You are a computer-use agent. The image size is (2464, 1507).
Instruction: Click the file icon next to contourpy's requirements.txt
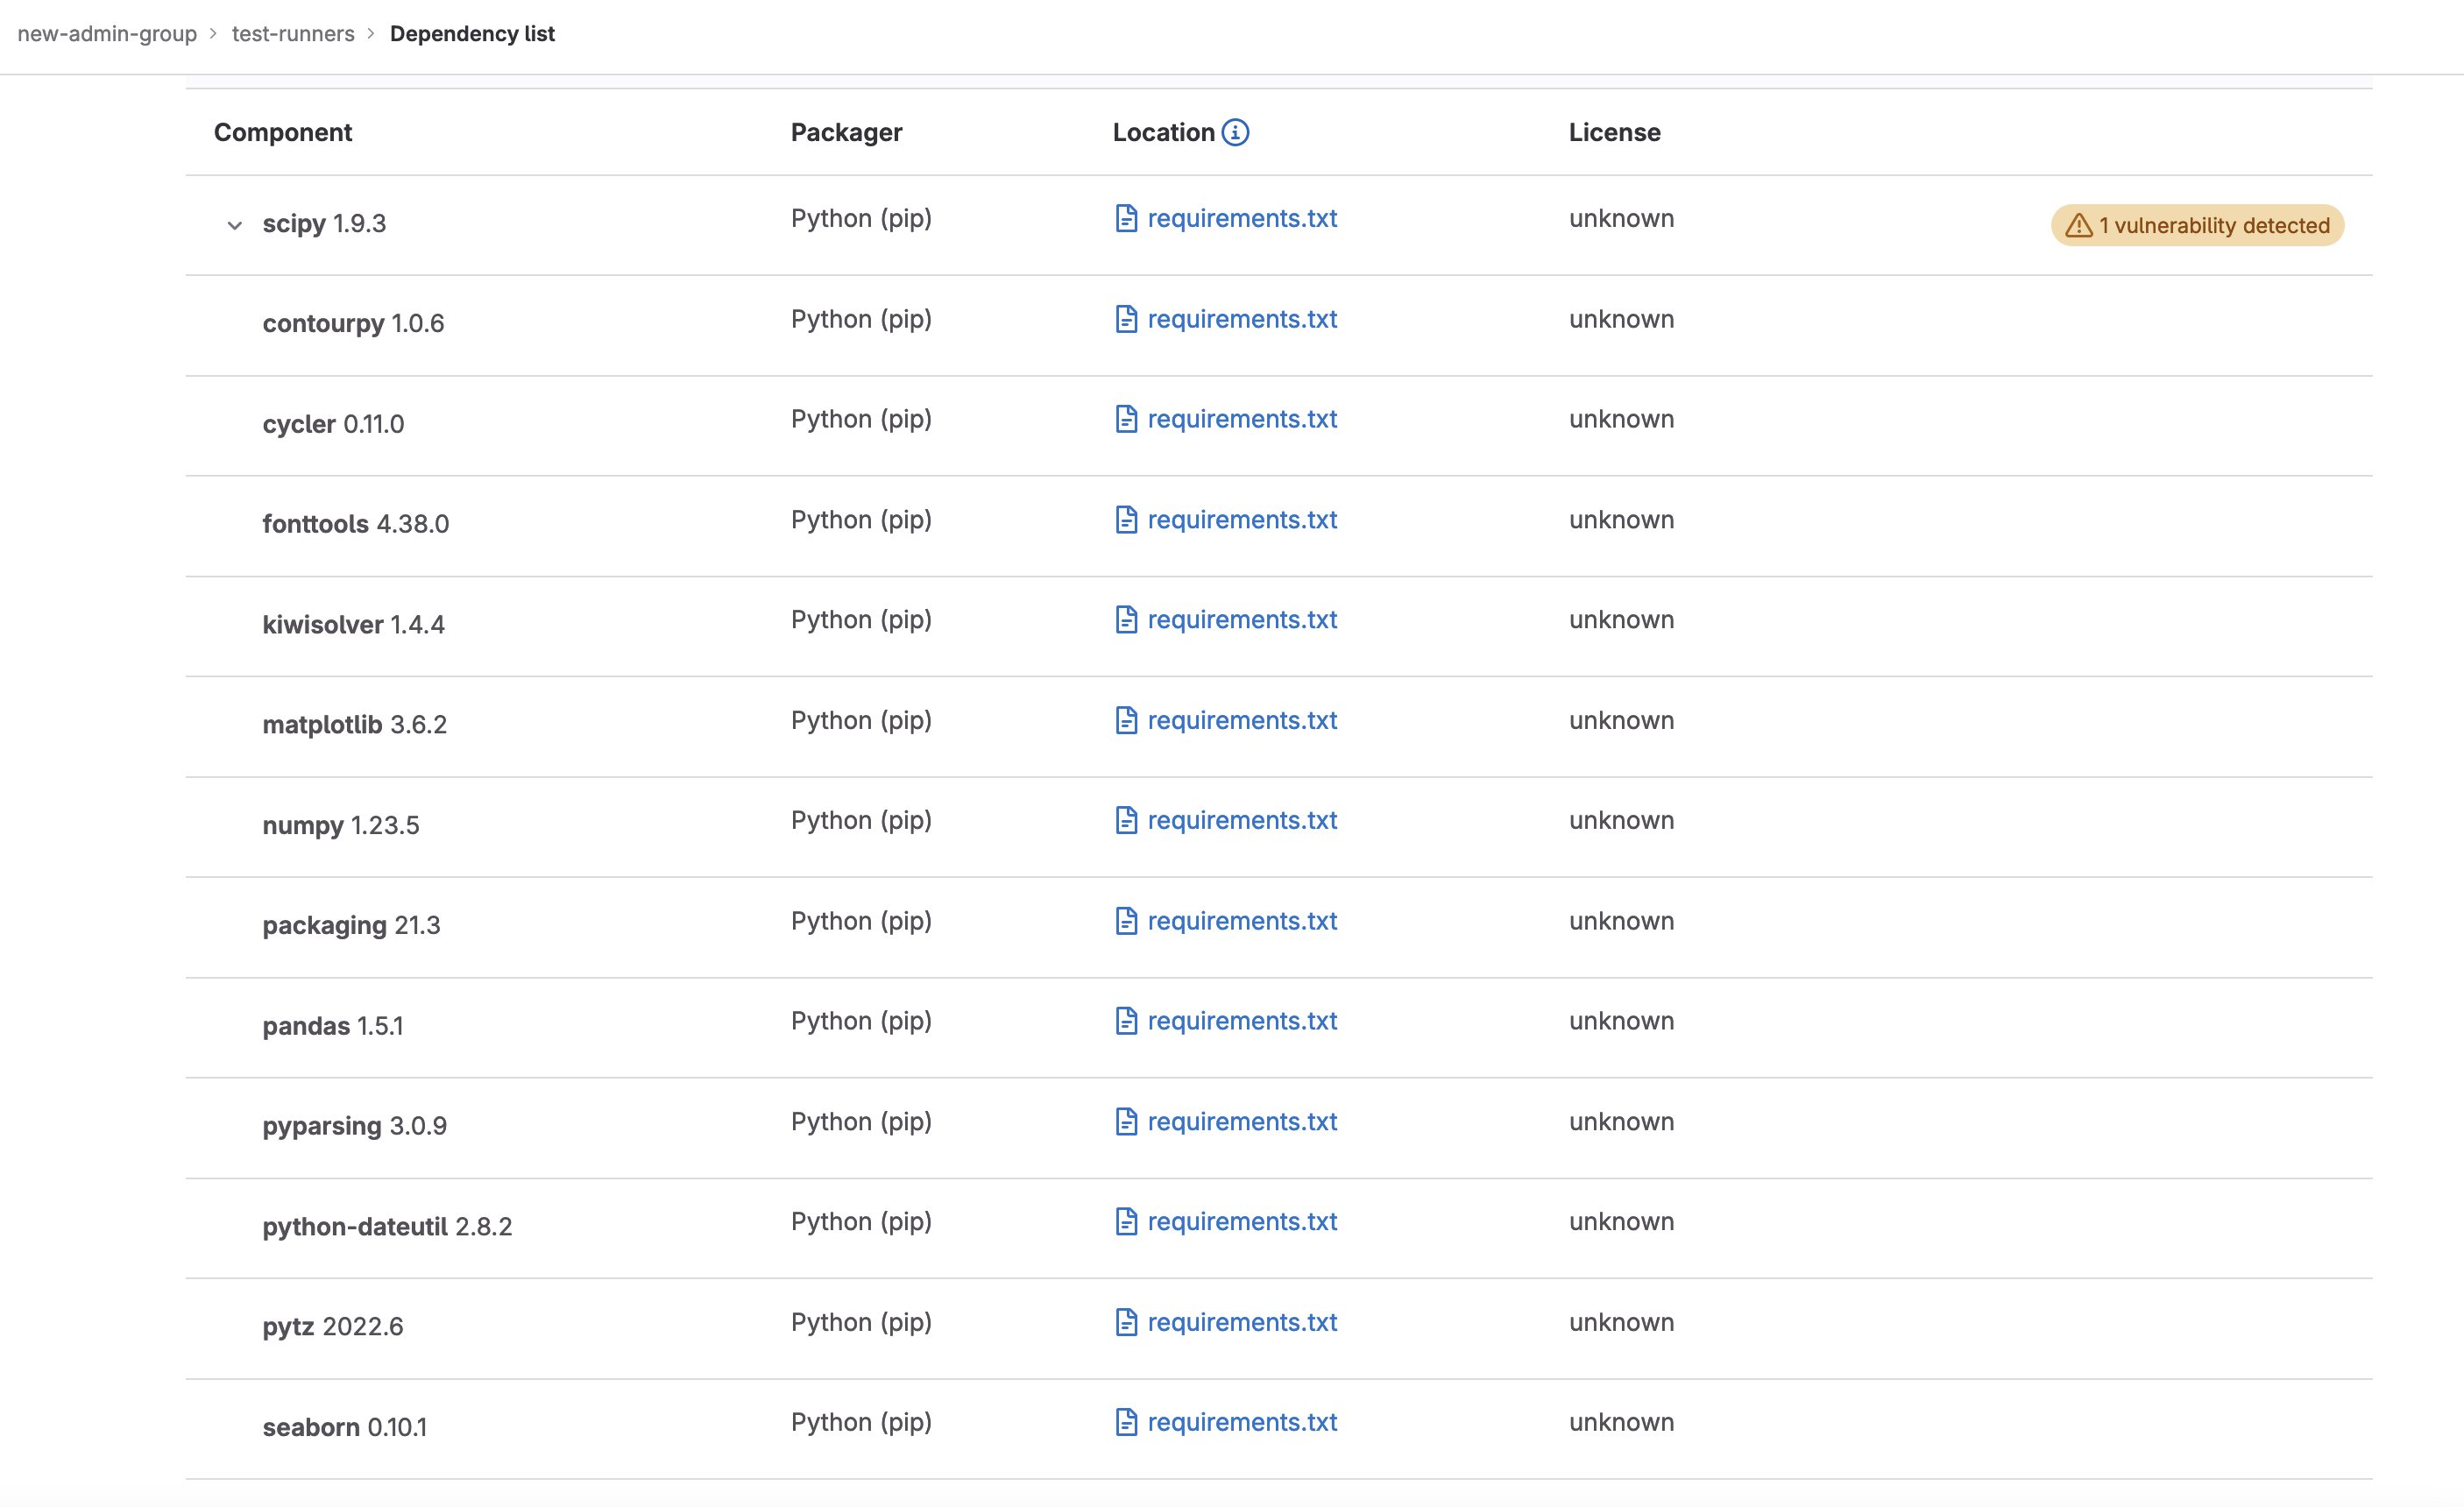(1126, 319)
